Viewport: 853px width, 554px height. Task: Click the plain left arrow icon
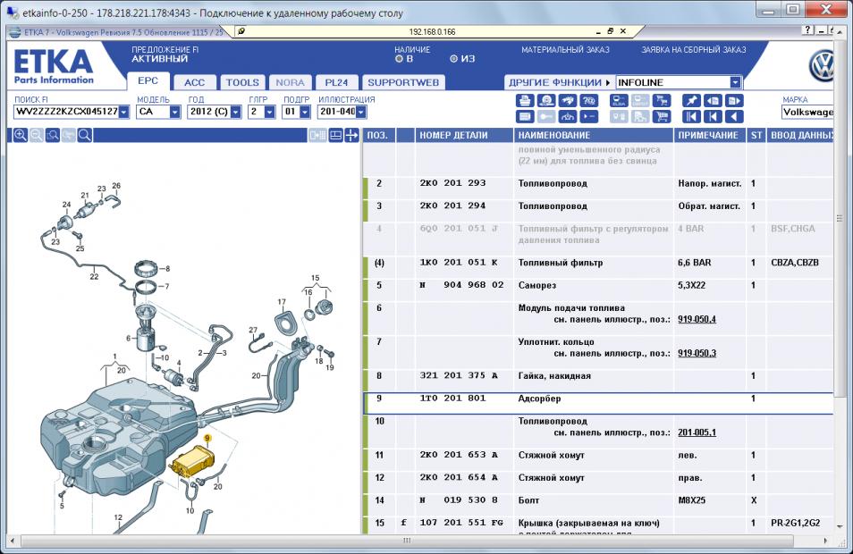734,116
